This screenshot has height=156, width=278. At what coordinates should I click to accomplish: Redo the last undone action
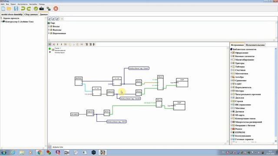click(29, 9)
